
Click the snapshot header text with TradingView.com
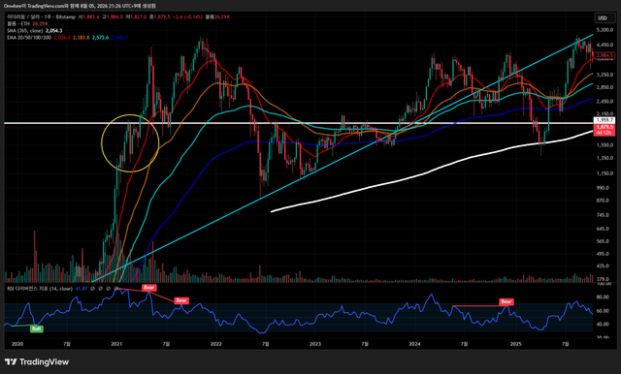80,6
